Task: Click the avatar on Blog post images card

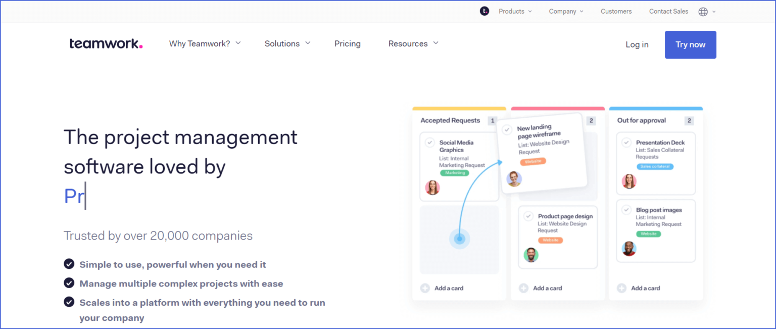Action: pos(629,249)
